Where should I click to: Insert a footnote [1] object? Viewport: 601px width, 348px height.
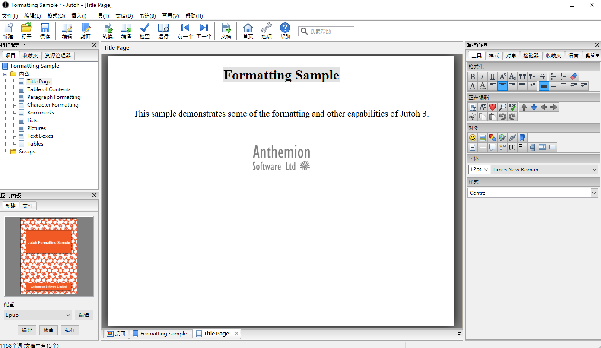point(512,147)
